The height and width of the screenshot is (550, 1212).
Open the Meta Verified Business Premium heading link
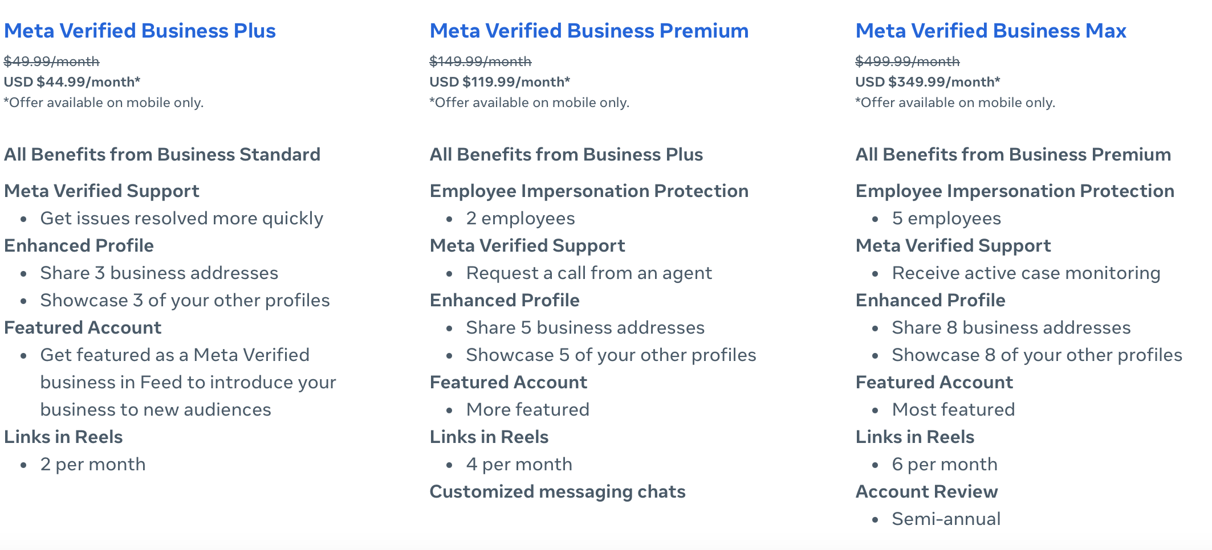[x=589, y=31]
